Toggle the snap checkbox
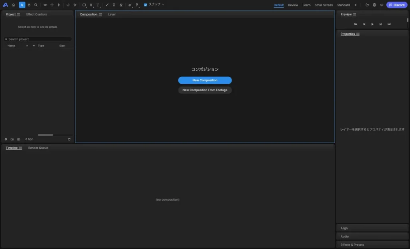The height and width of the screenshot is (249, 410). (145, 5)
